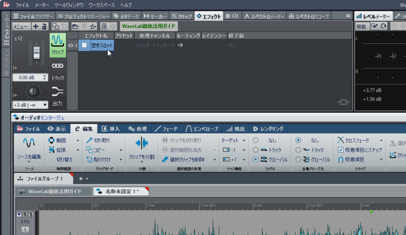Select auto-grouping トラック radio button
This screenshot has width=406, height=235.
point(298,150)
